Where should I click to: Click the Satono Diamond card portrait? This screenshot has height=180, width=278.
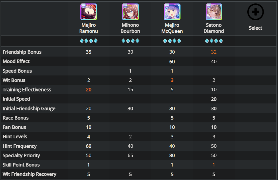(214, 12)
